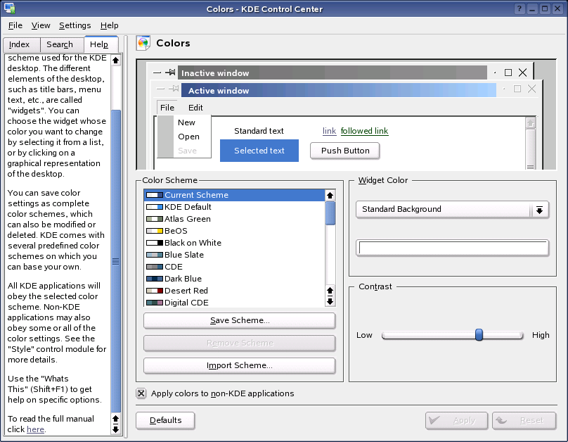Click the Apply button

[x=456, y=420]
